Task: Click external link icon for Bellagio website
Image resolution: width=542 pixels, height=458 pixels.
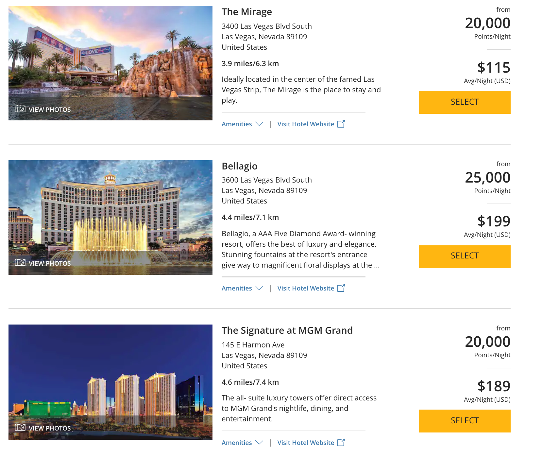Action: coord(341,288)
